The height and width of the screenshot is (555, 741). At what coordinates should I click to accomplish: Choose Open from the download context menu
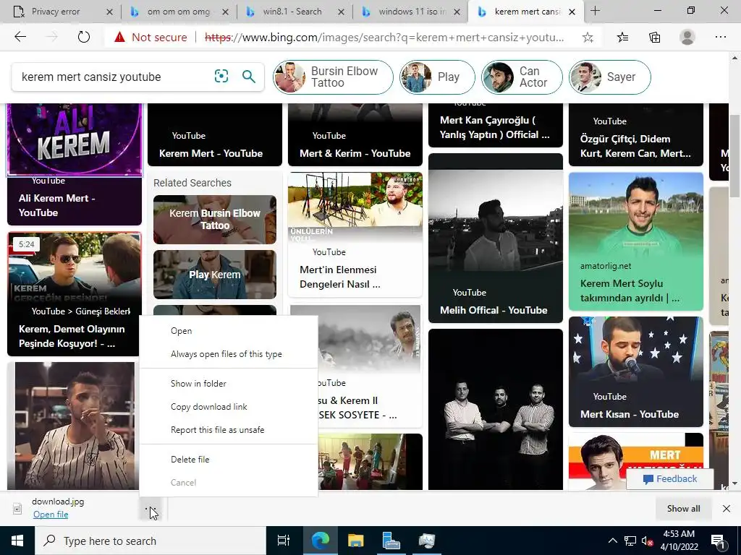pyautogui.click(x=228, y=331)
